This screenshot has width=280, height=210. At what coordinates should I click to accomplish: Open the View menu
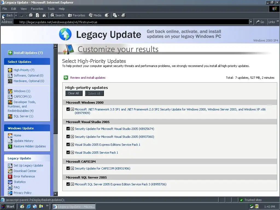tap(24, 9)
